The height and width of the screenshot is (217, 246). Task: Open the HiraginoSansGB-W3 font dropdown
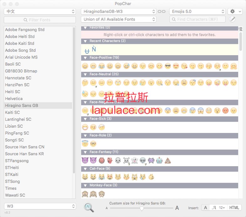coord(118,12)
